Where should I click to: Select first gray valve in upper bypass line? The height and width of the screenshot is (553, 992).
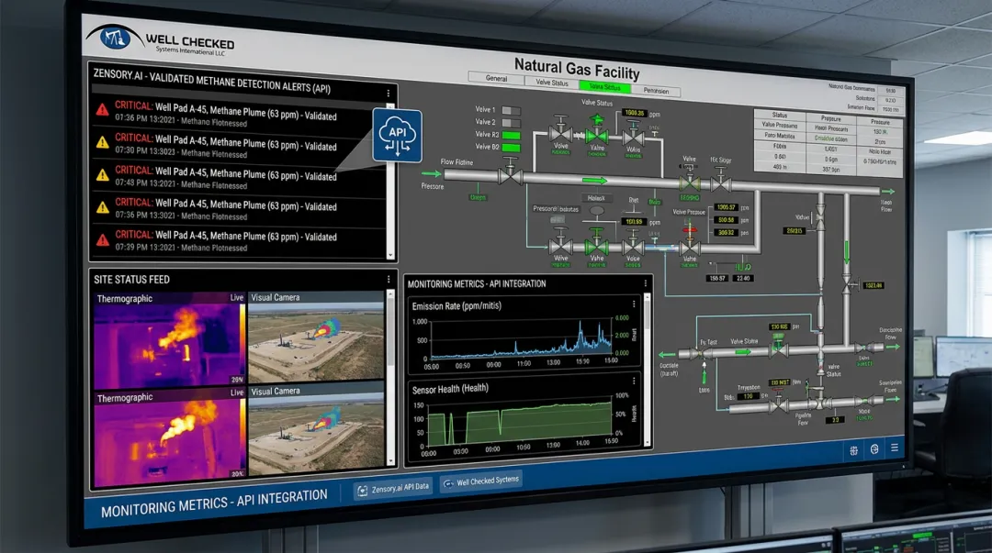[560, 130]
